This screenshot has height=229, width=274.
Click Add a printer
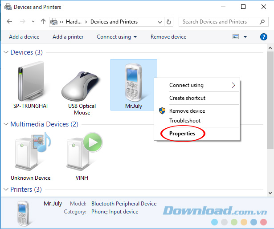[68, 37]
